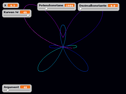
Task: Click the Dezimalkonstante label text
Action: coord(93,6)
